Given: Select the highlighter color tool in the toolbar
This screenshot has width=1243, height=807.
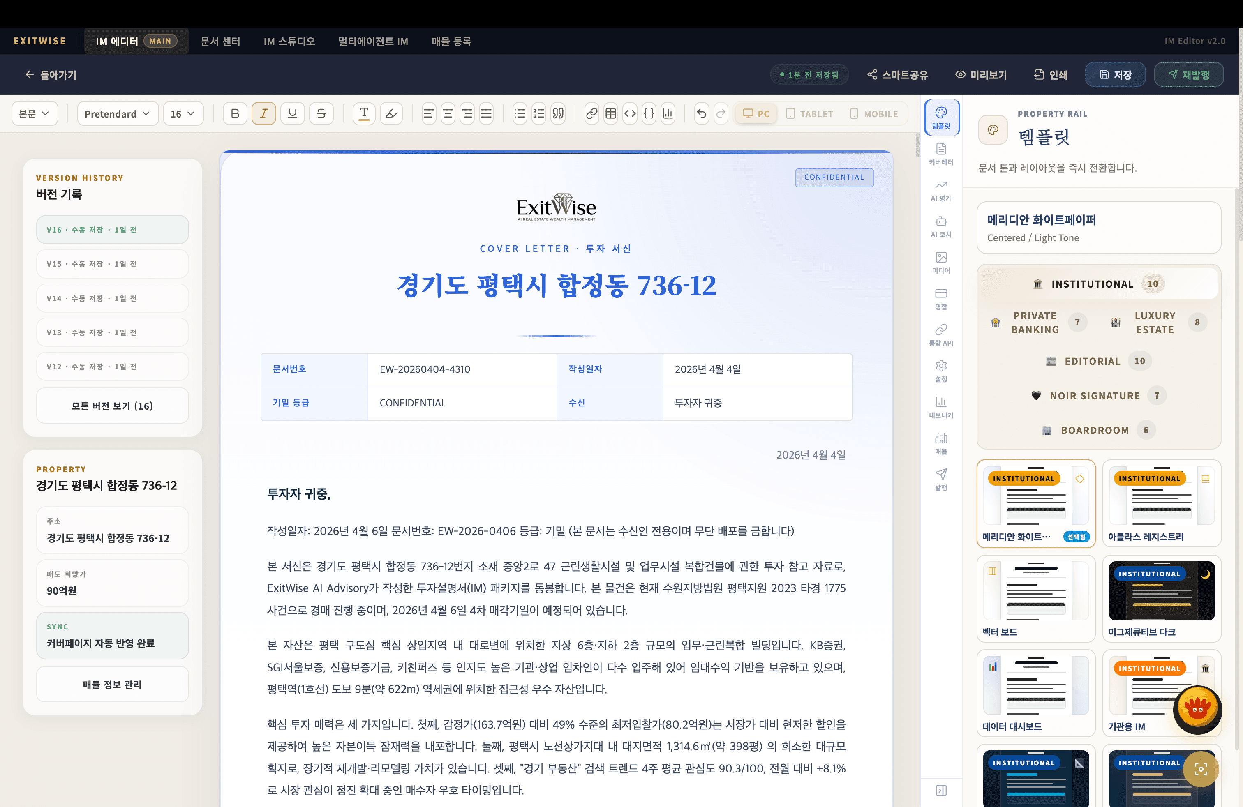Looking at the screenshot, I should (391, 113).
